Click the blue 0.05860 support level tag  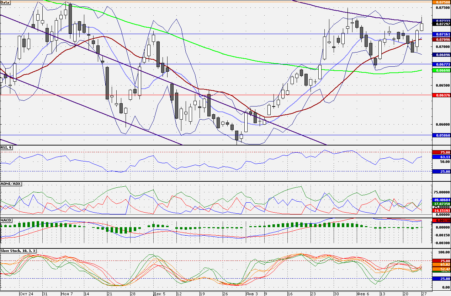click(x=441, y=135)
